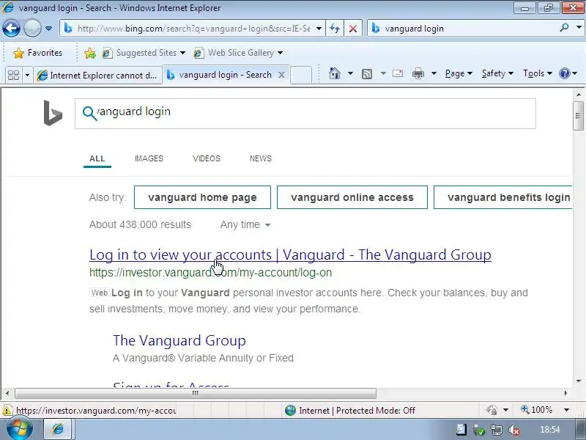
Task: Open the Page menu
Action: pyautogui.click(x=459, y=73)
